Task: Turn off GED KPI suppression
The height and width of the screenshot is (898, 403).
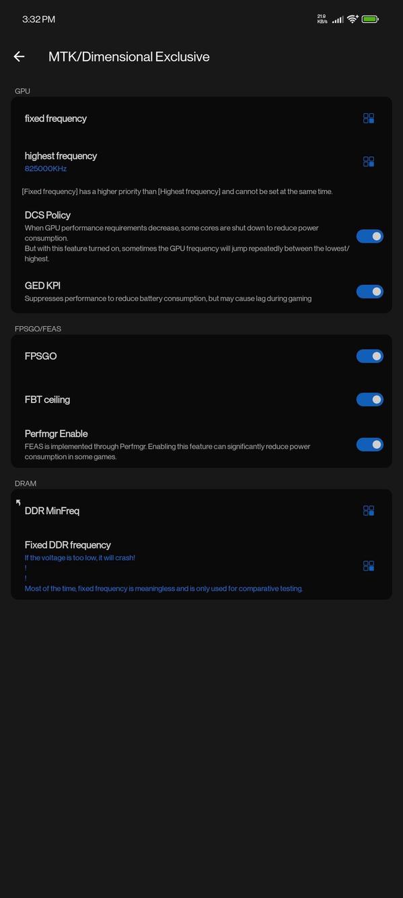Action: pyautogui.click(x=369, y=290)
